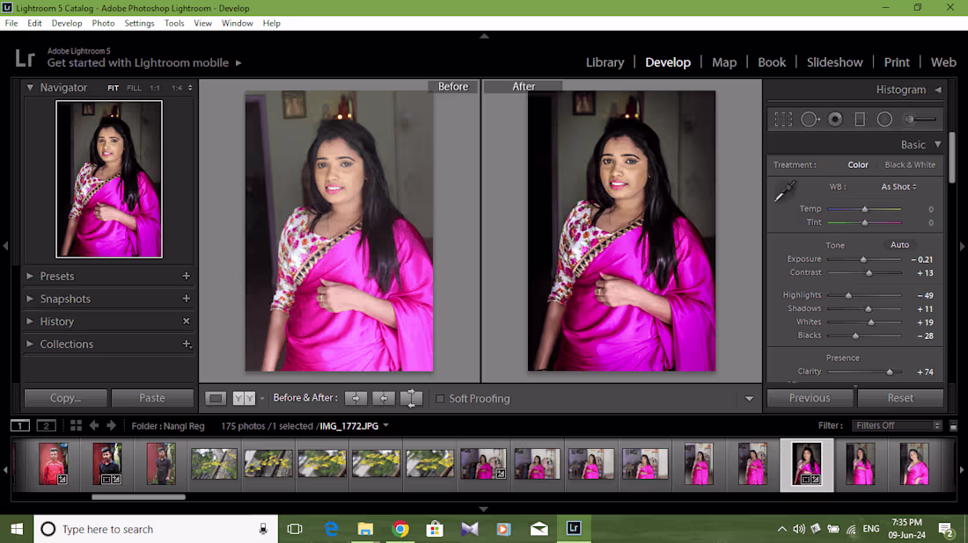
Task: Open the Photo menu
Action: click(103, 23)
